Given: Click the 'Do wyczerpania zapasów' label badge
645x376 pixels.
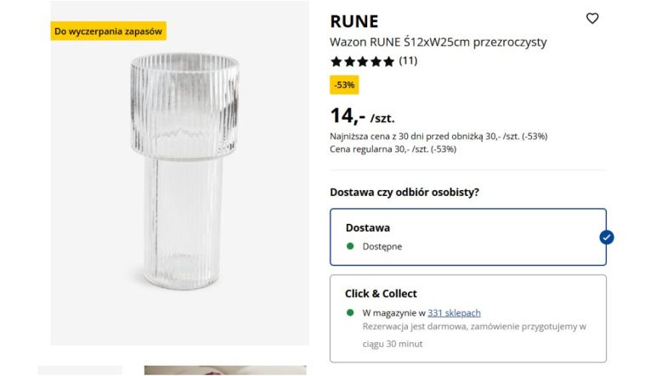Looking at the screenshot, I should click(x=108, y=31).
